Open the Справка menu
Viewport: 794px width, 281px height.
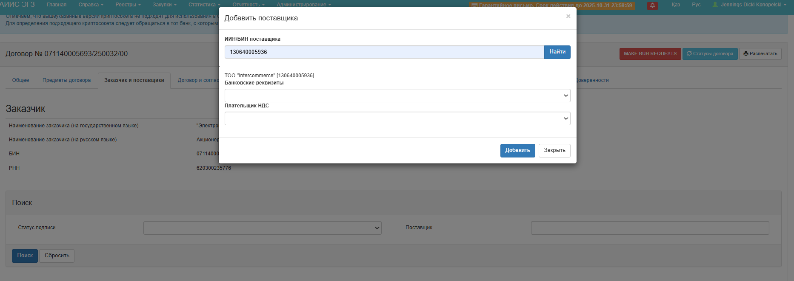click(91, 5)
